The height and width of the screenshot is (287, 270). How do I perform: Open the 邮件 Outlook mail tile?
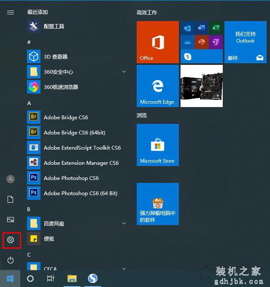[246, 42]
